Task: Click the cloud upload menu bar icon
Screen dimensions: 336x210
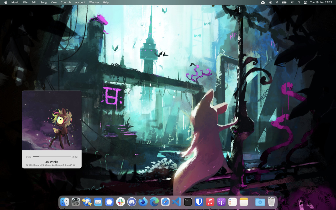Action: click(263, 2)
